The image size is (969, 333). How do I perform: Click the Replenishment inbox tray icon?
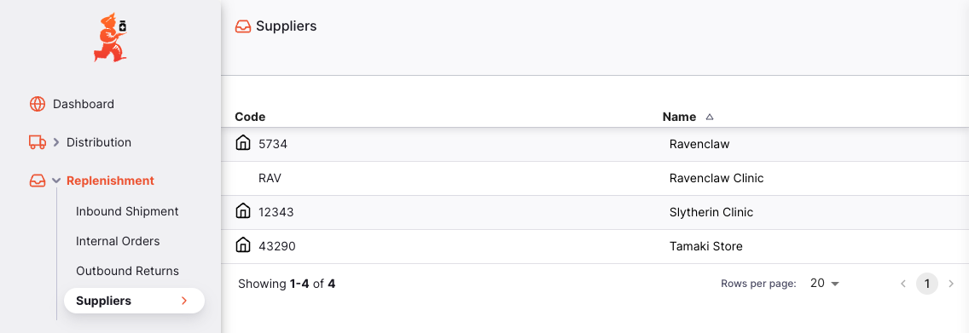(x=38, y=181)
